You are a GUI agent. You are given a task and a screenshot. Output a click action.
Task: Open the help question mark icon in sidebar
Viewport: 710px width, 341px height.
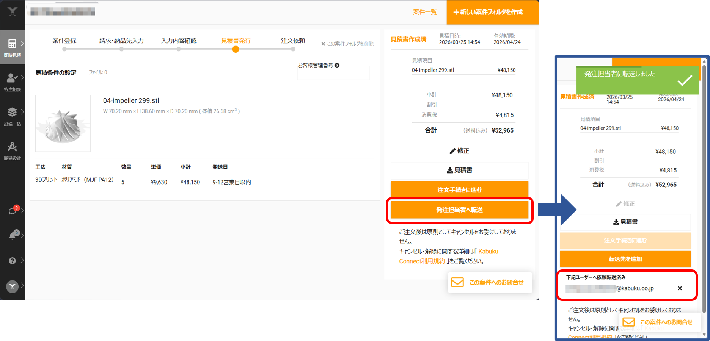coord(12,261)
